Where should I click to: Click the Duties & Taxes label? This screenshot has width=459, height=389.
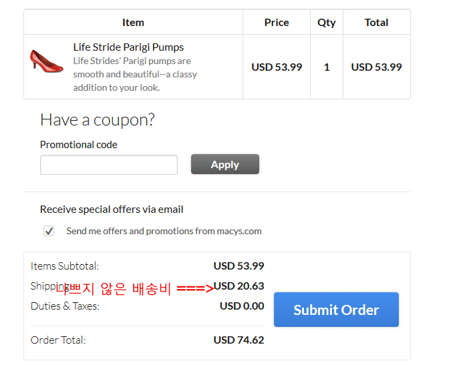click(65, 306)
